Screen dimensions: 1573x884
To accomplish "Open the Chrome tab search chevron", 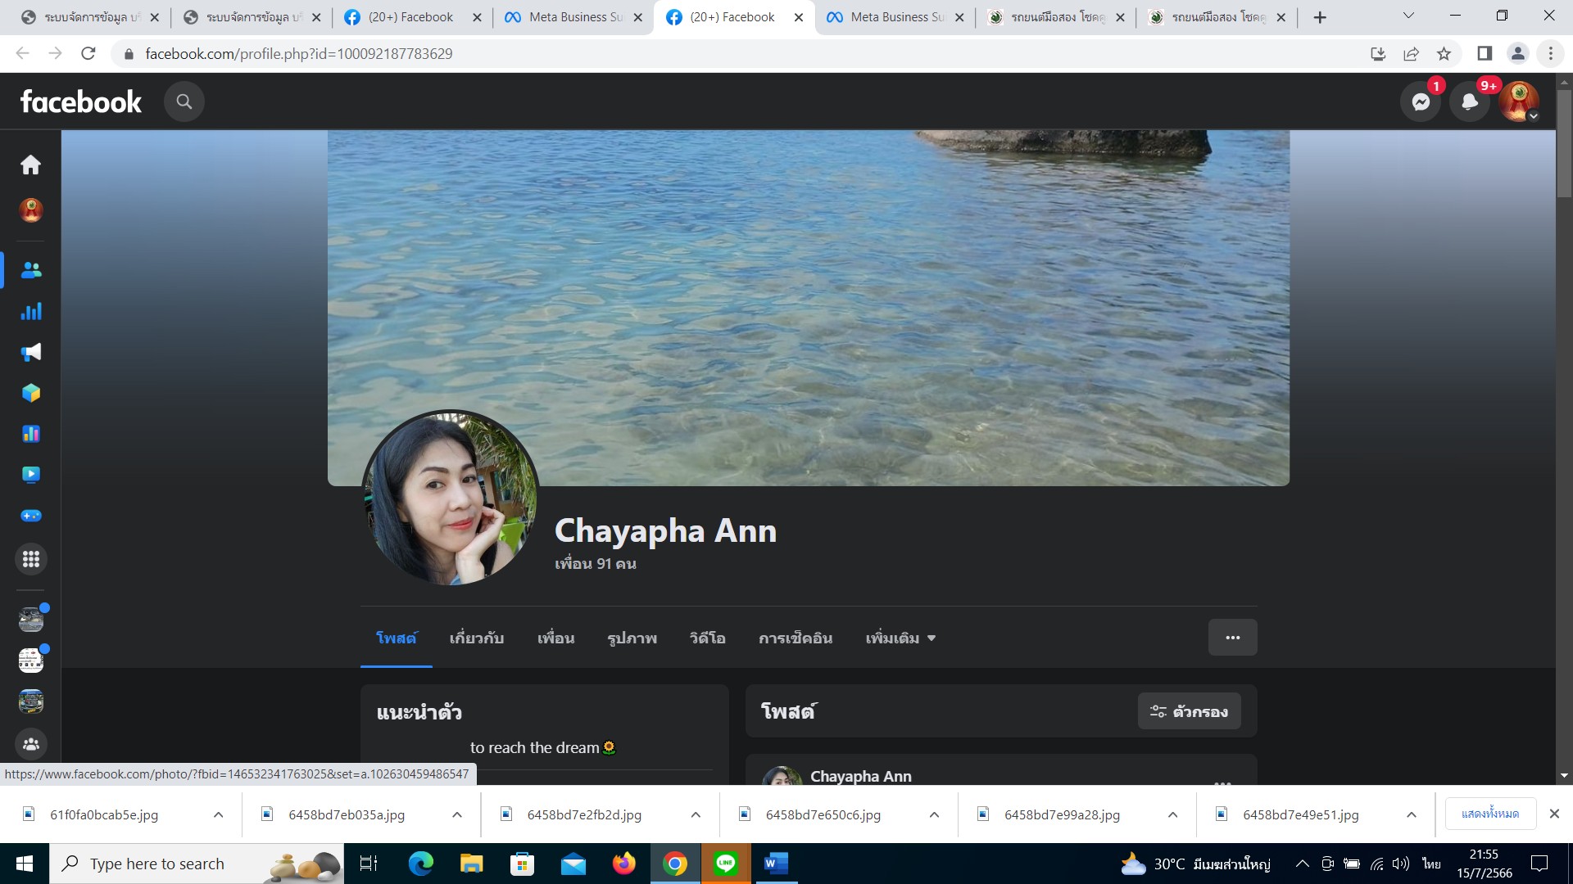I will tap(1408, 16).
